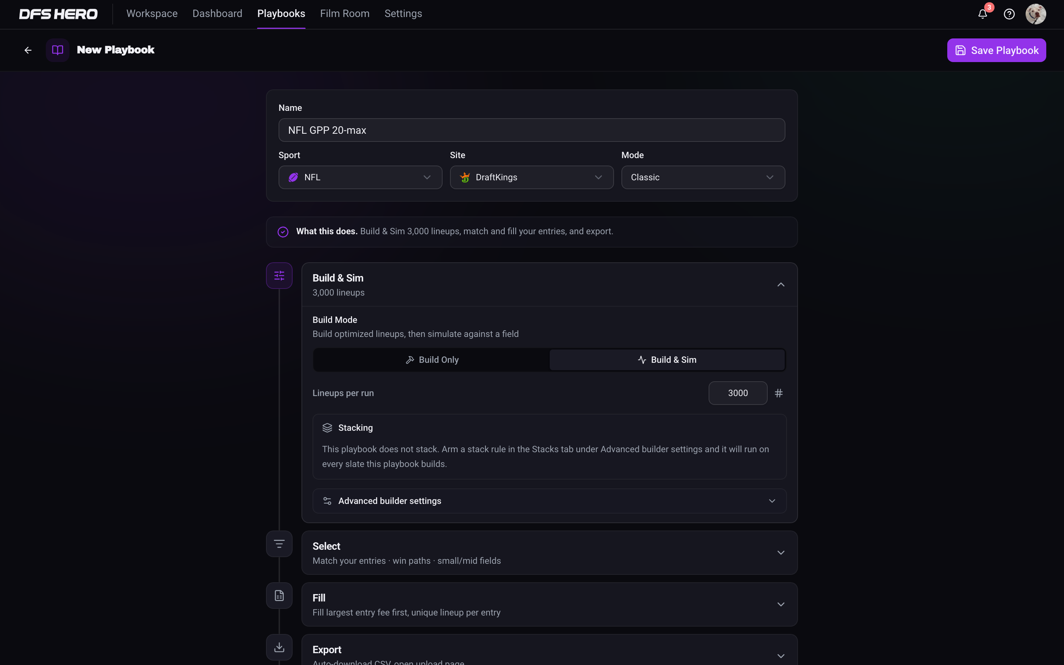
Task: Expand Advanced builder settings
Action: click(x=549, y=501)
